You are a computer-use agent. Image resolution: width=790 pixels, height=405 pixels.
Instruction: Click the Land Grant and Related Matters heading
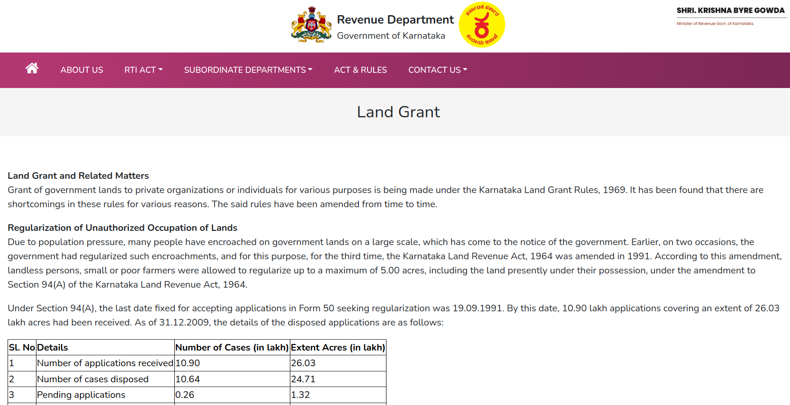pyautogui.click(x=78, y=176)
